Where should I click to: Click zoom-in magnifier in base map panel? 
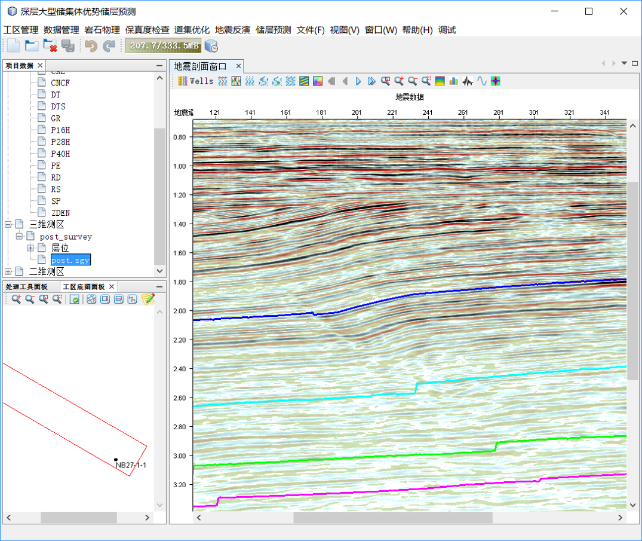[x=16, y=299]
